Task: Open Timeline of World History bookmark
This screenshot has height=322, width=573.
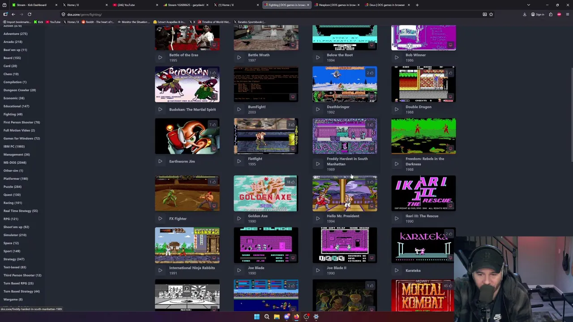Action: point(213,22)
